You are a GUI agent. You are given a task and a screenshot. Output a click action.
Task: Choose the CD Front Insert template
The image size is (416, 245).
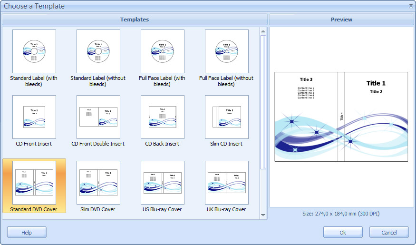34,117
